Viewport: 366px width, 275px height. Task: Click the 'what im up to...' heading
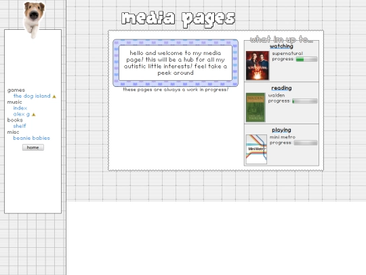(x=281, y=39)
